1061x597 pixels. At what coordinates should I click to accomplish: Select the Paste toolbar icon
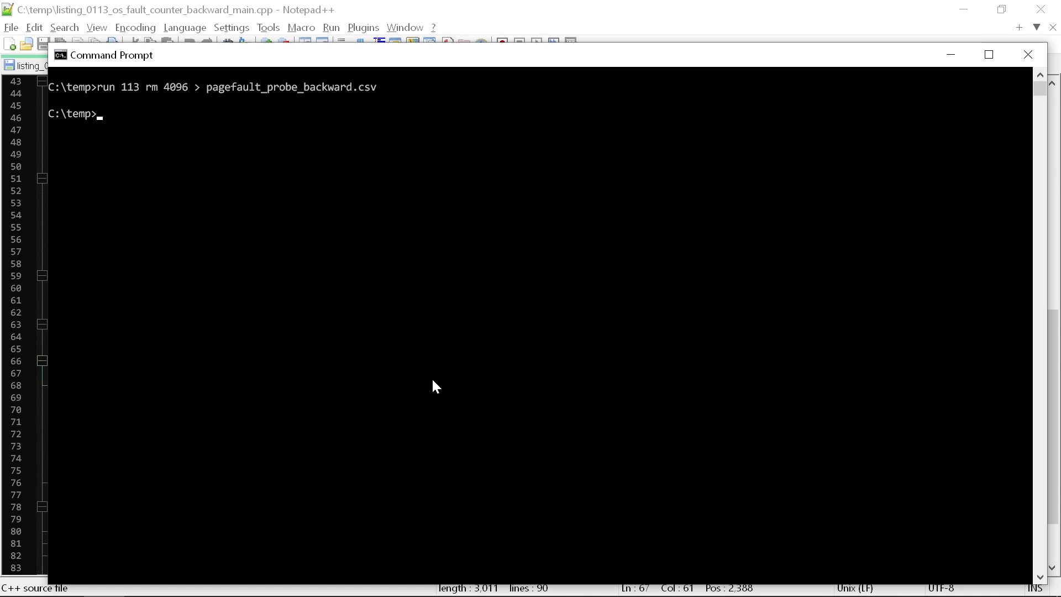point(167,41)
